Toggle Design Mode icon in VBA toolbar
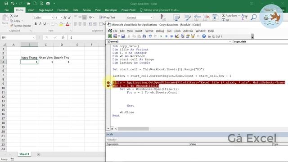The width and height of the screenshot is (288, 162). 177,36
